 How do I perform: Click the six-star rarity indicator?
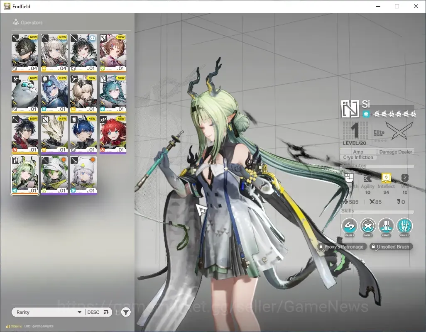coord(394,114)
